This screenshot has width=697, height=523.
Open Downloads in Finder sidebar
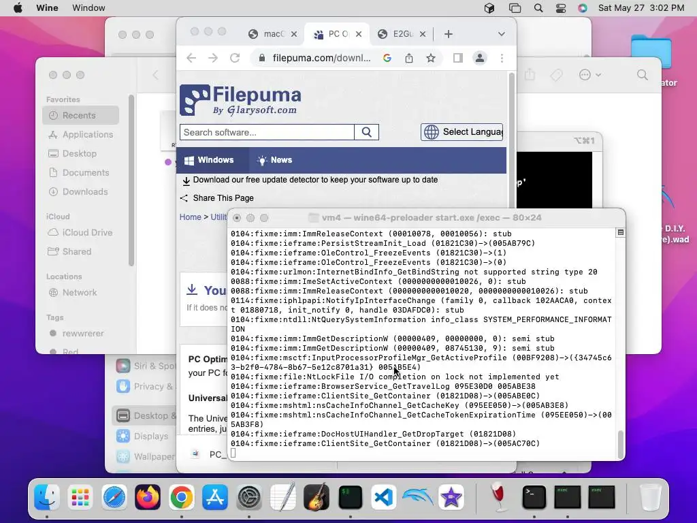(80, 191)
